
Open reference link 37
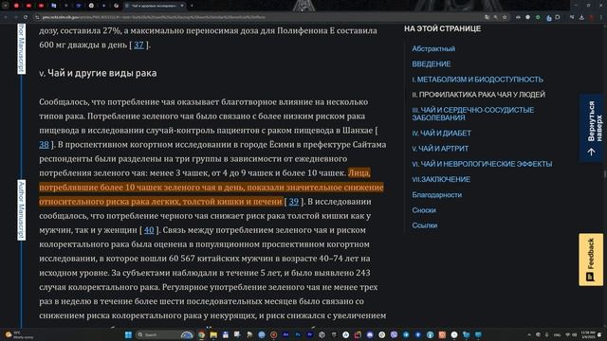139,45
